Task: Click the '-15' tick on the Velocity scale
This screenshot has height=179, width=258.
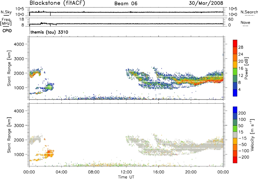Action: tap(242, 138)
